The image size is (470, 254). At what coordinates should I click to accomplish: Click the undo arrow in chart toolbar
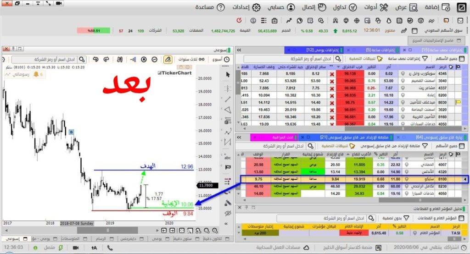(95, 59)
